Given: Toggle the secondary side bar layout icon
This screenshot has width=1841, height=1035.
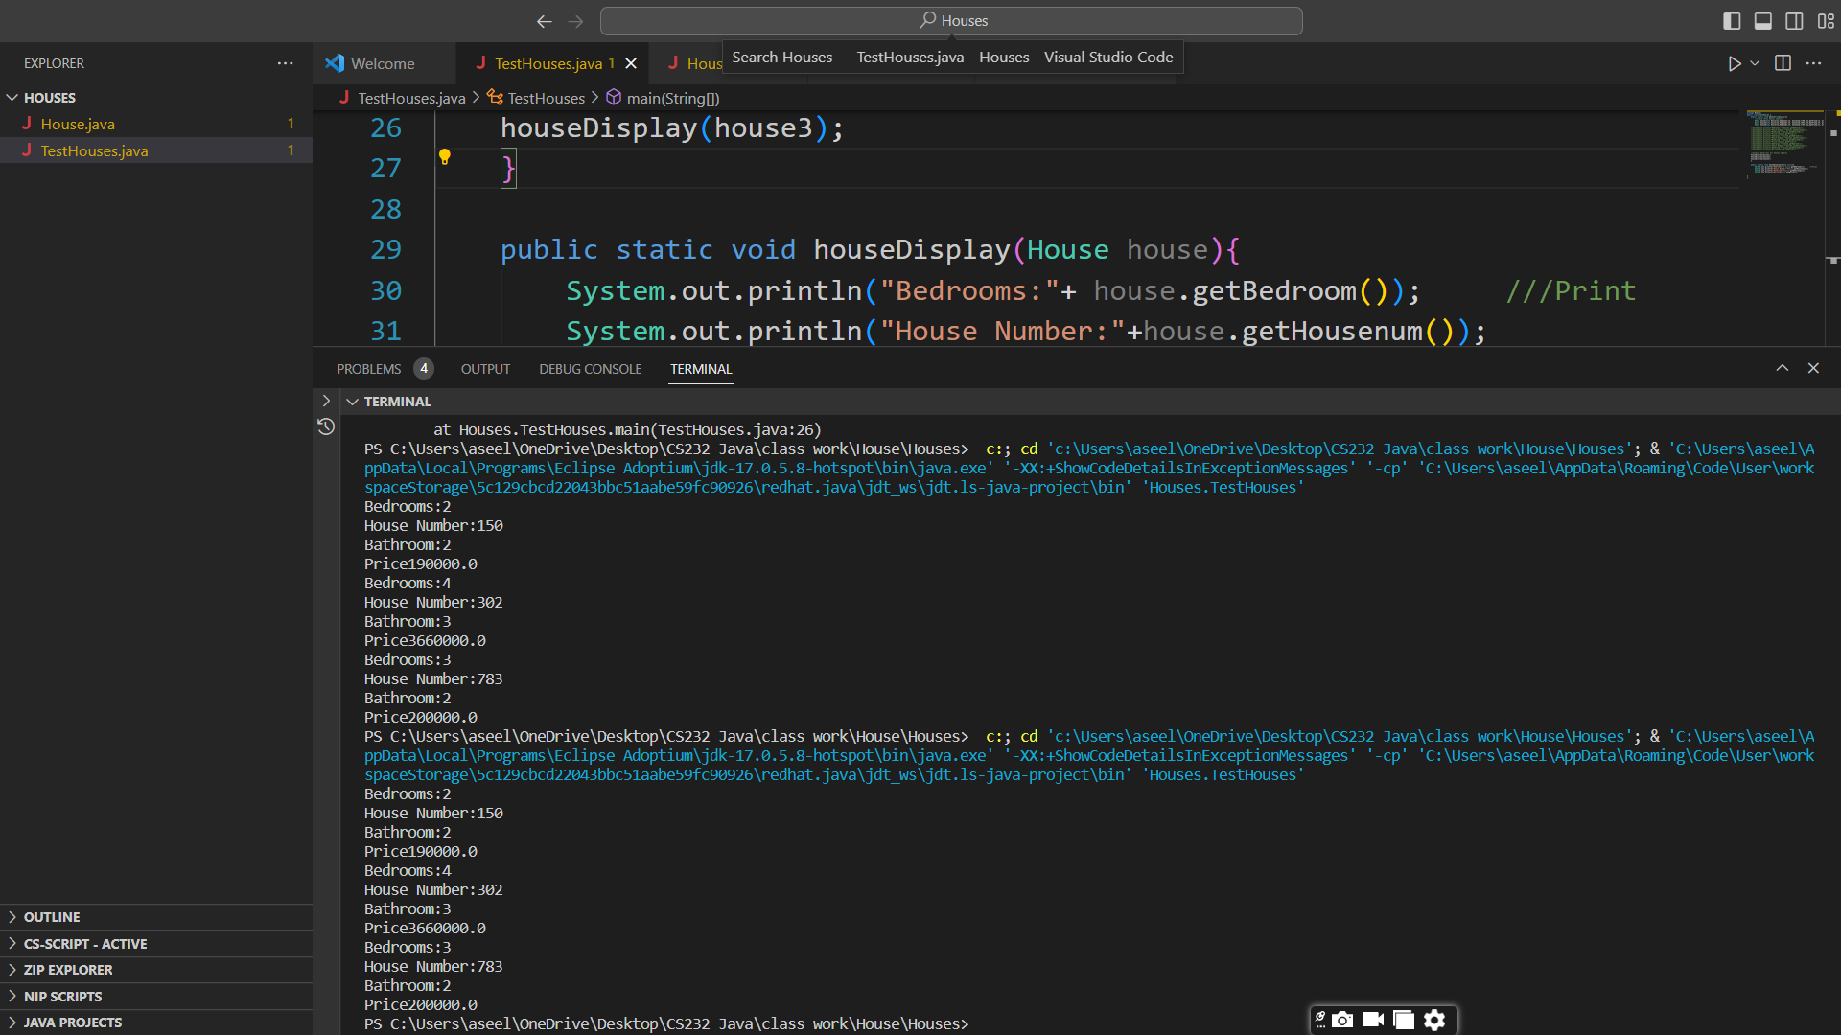Looking at the screenshot, I should click(x=1794, y=21).
